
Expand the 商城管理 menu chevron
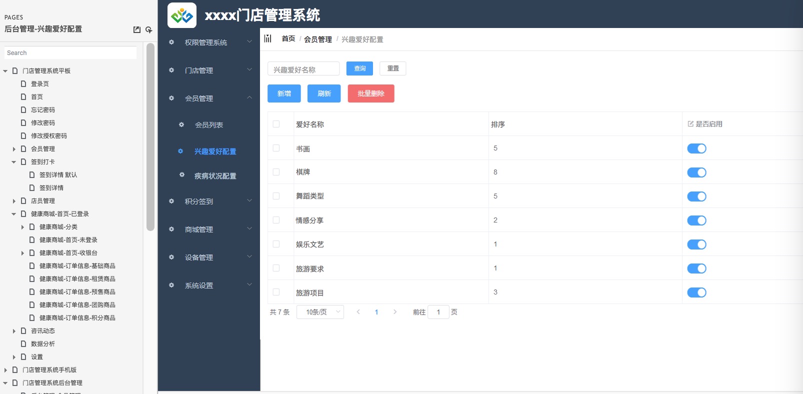(249, 228)
